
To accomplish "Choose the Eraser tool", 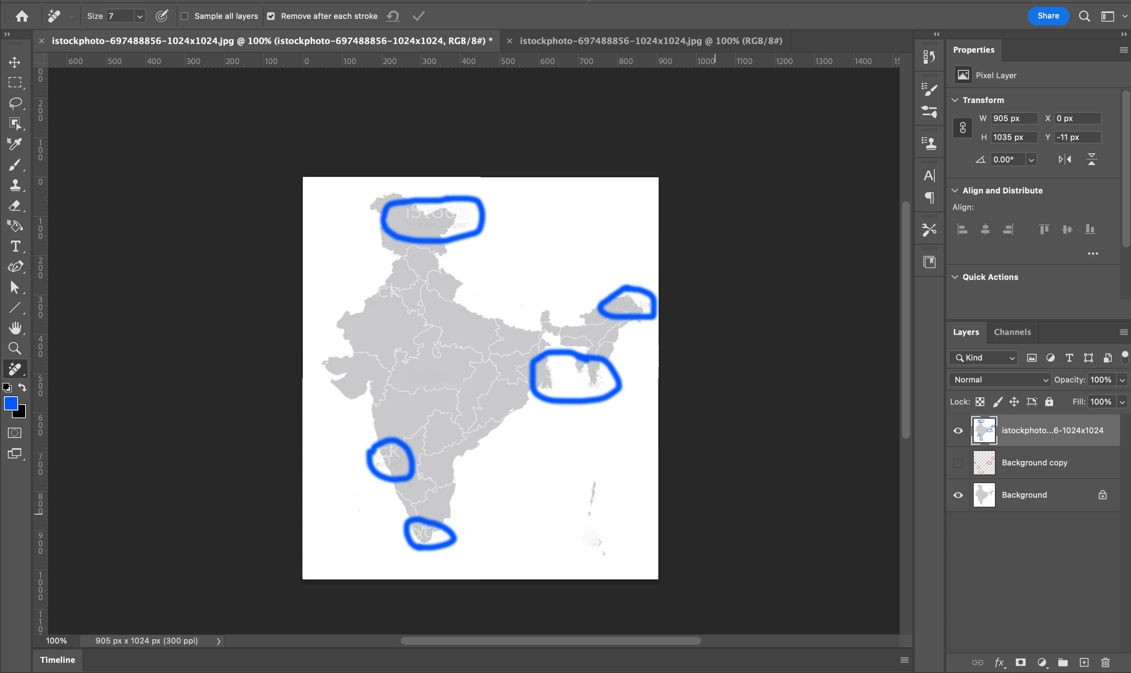I will [15, 206].
